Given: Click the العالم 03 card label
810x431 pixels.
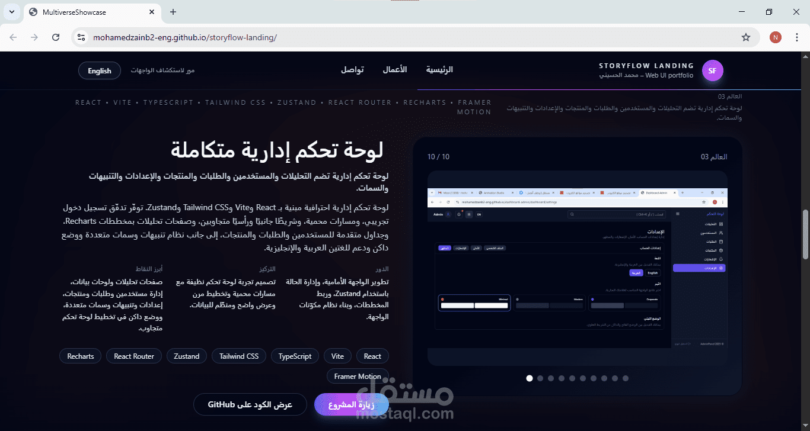Looking at the screenshot, I should tap(714, 157).
